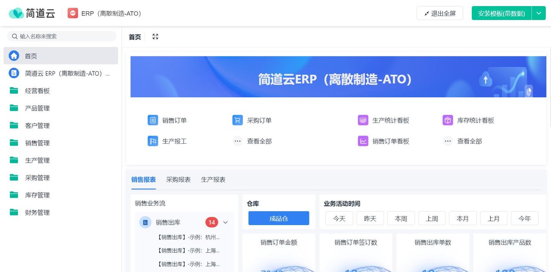This screenshot has height=272, width=551.
Task: Select the 本周 time filter
Action: point(401,218)
